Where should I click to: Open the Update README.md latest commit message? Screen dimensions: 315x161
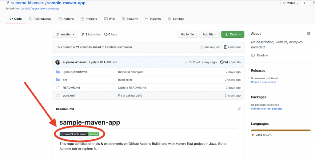[x=103, y=62]
